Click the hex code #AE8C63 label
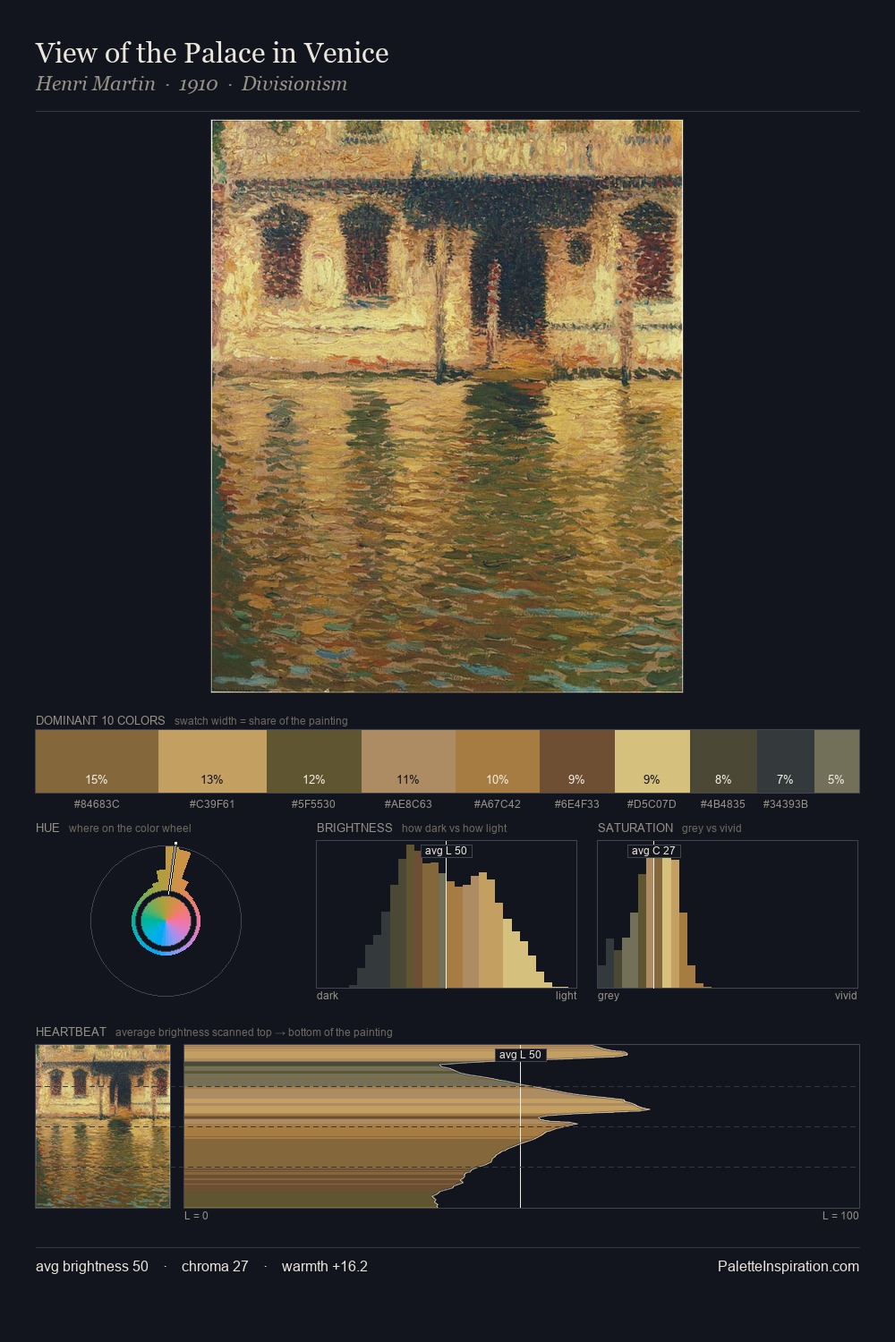Image resolution: width=895 pixels, height=1342 pixels. [x=408, y=804]
